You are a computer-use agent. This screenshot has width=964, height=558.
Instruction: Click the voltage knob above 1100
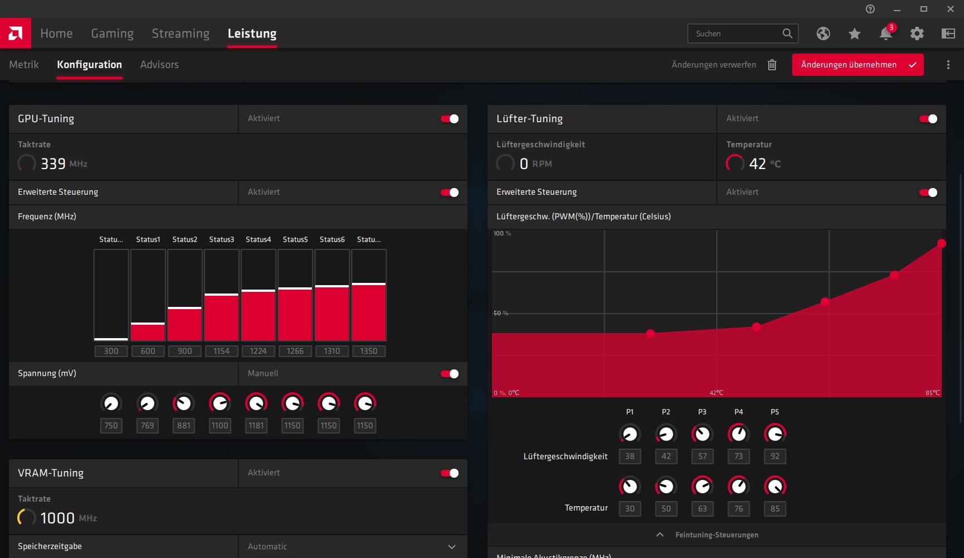[220, 403]
